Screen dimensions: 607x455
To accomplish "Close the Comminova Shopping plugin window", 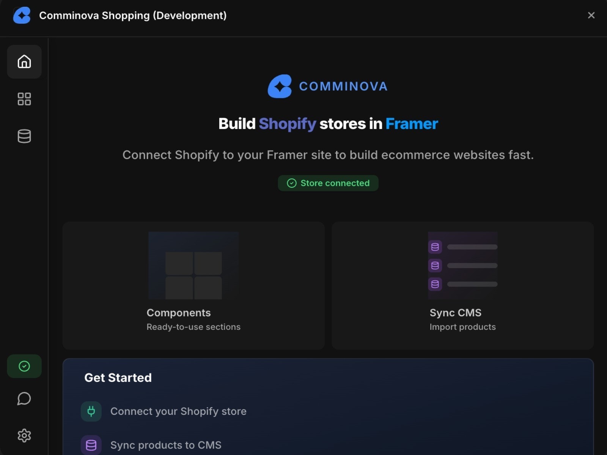I will 591,15.
